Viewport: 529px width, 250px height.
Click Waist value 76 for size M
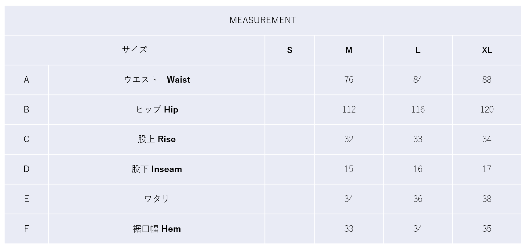tap(349, 80)
